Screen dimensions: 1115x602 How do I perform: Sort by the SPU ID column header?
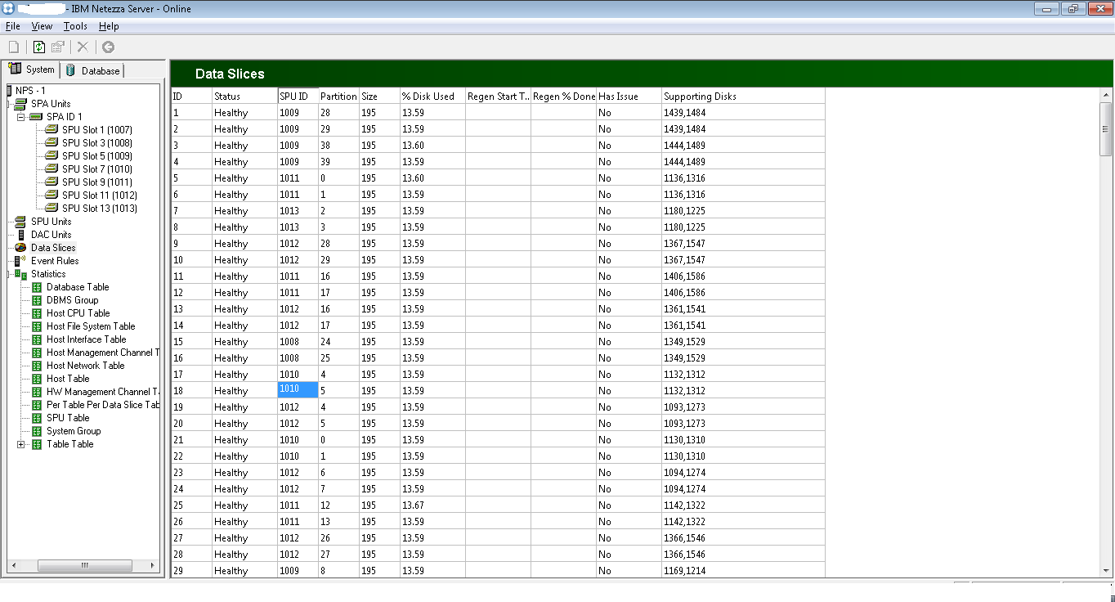point(298,96)
